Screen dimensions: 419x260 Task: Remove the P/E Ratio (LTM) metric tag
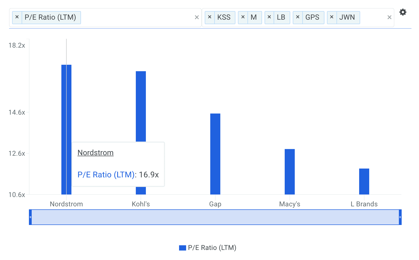click(17, 17)
